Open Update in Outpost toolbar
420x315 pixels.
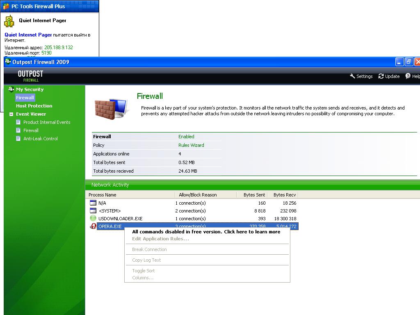coord(389,76)
